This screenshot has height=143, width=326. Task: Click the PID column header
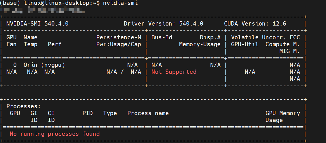tap(88, 113)
